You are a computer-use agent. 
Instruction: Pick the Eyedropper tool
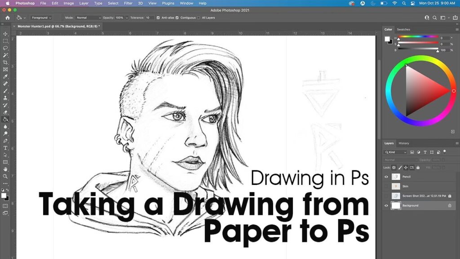click(x=5, y=76)
